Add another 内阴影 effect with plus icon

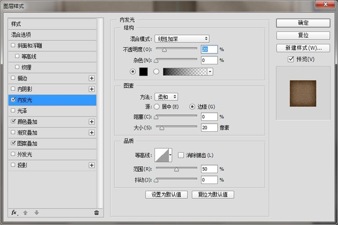click(x=92, y=89)
